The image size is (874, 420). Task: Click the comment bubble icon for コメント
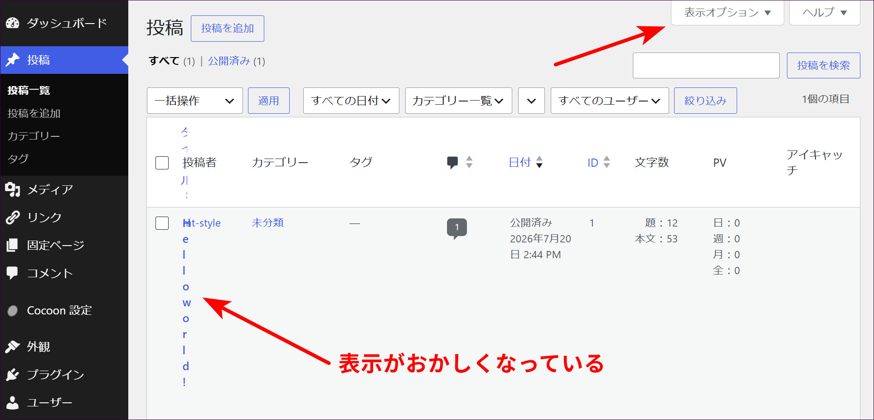pyautogui.click(x=13, y=273)
